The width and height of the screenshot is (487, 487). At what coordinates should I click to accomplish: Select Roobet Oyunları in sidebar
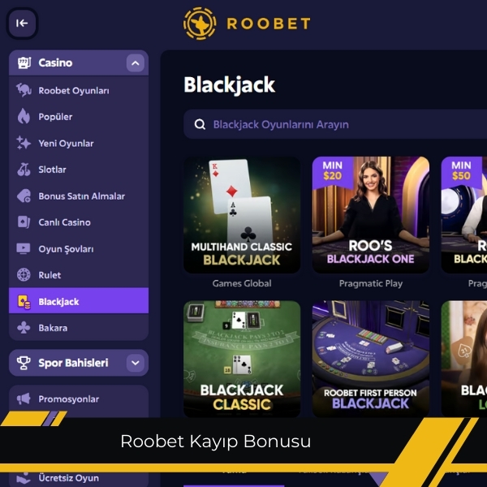point(79,91)
